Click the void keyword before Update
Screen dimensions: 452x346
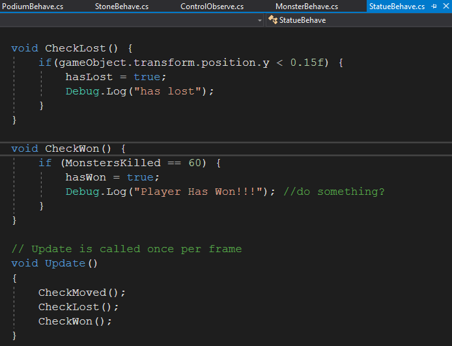click(25, 263)
